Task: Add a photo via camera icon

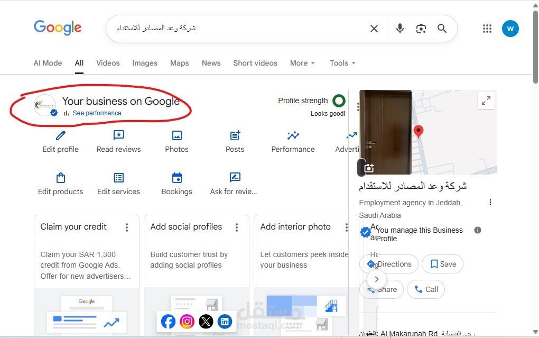Action: coord(369,168)
